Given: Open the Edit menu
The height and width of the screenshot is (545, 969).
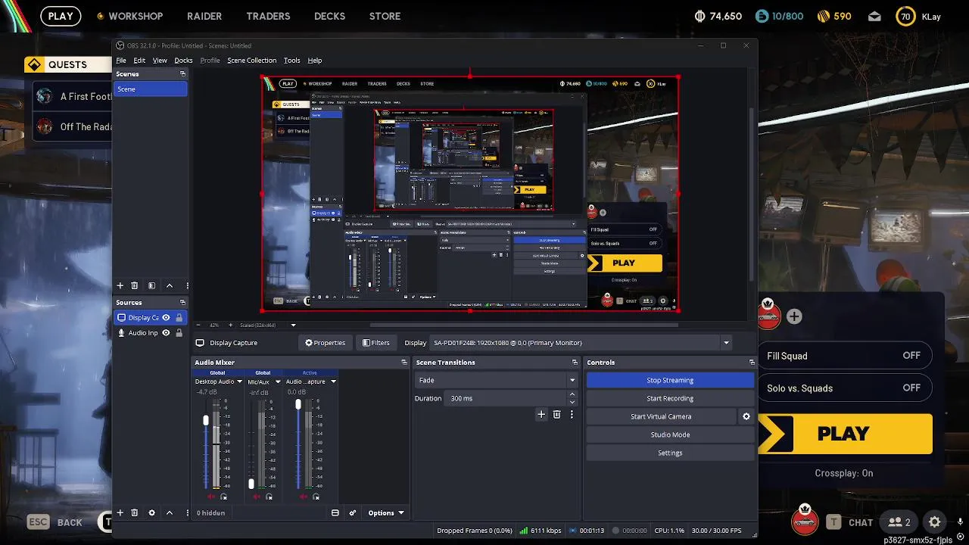Looking at the screenshot, I should 139,61.
